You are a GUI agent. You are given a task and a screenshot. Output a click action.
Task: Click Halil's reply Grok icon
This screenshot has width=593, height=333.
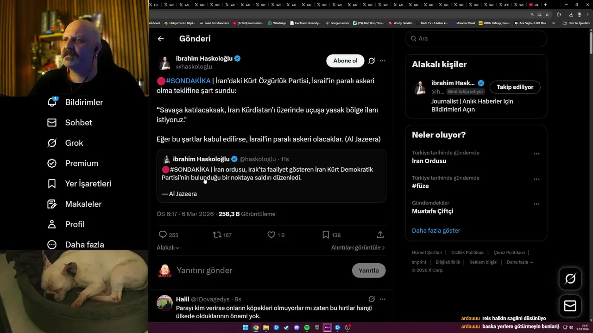coord(372,299)
